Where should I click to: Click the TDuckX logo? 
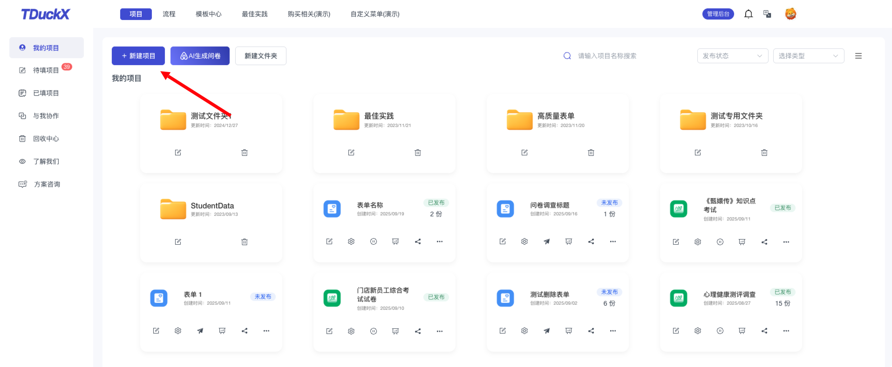coord(45,14)
